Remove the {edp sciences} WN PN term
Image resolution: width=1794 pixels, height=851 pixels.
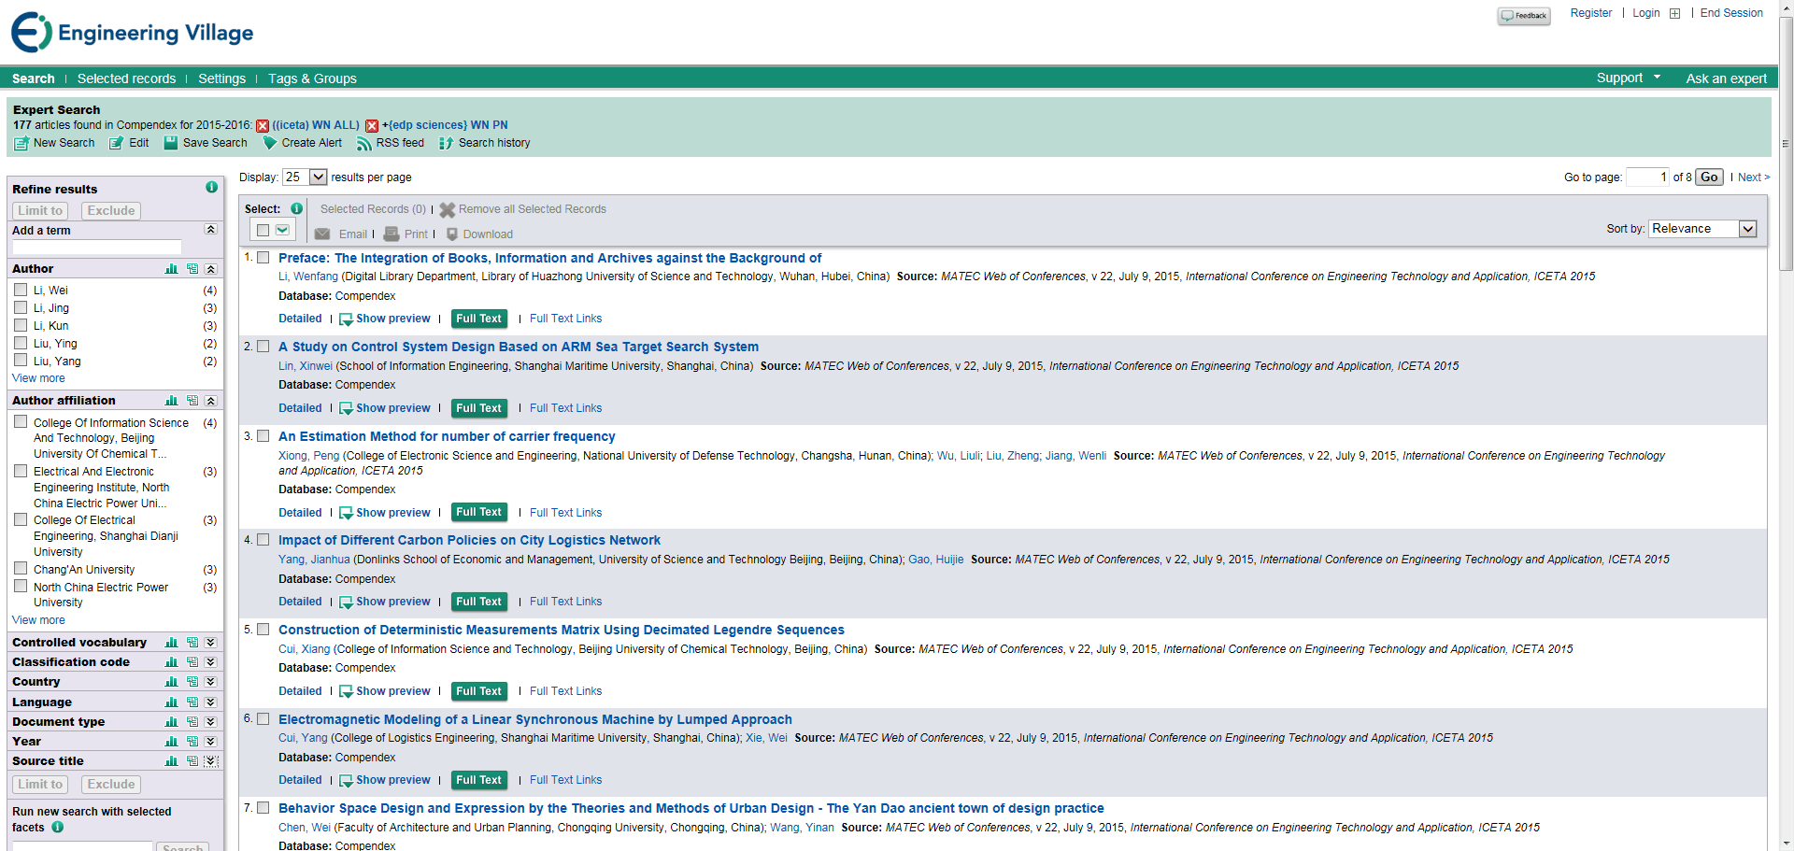click(x=372, y=126)
